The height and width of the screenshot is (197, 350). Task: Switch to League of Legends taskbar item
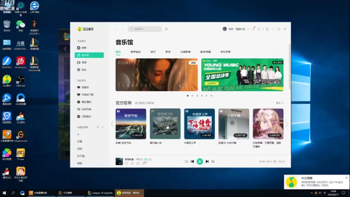[x=100, y=193]
